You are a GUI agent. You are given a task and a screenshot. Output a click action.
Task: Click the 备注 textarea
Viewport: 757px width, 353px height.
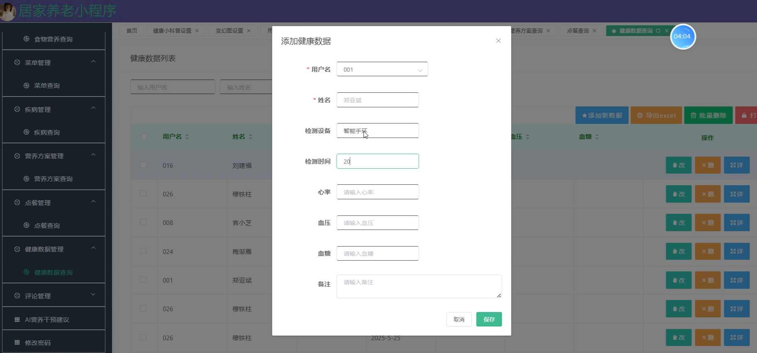point(419,286)
